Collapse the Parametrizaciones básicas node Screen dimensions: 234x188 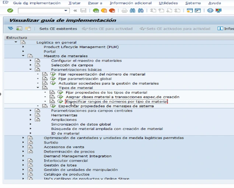click(x=31, y=70)
